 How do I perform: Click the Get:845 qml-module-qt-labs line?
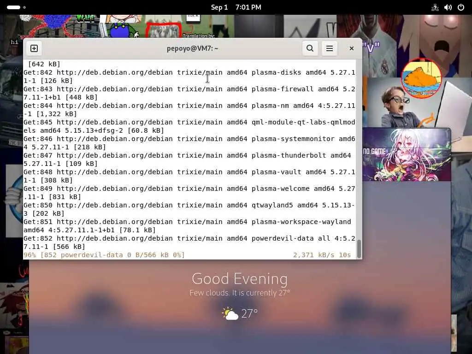click(x=189, y=126)
